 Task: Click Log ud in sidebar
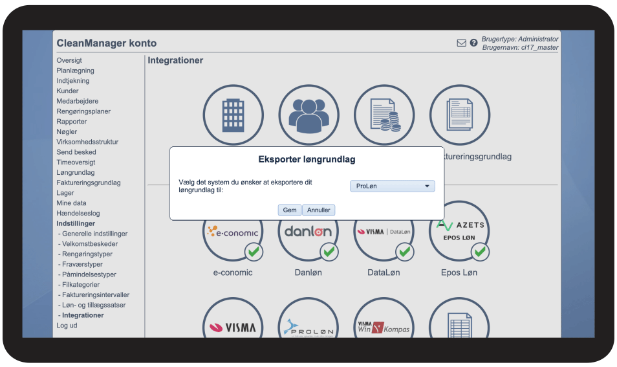coord(67,326)
